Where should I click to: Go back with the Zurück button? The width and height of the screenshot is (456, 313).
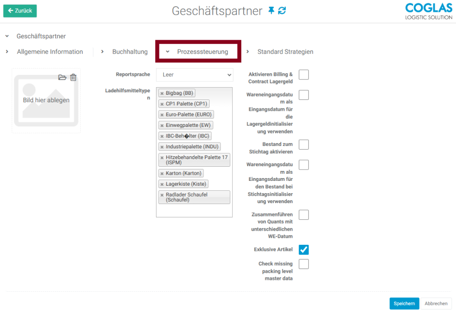click(x=20, y=11)
